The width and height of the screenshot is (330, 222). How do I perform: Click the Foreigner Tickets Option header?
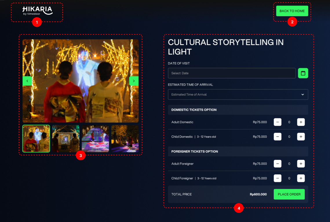[238, 151]
